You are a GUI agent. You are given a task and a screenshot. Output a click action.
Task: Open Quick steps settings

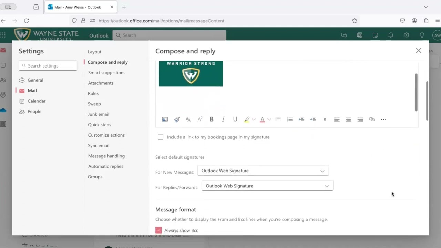[x=99, y=125]
